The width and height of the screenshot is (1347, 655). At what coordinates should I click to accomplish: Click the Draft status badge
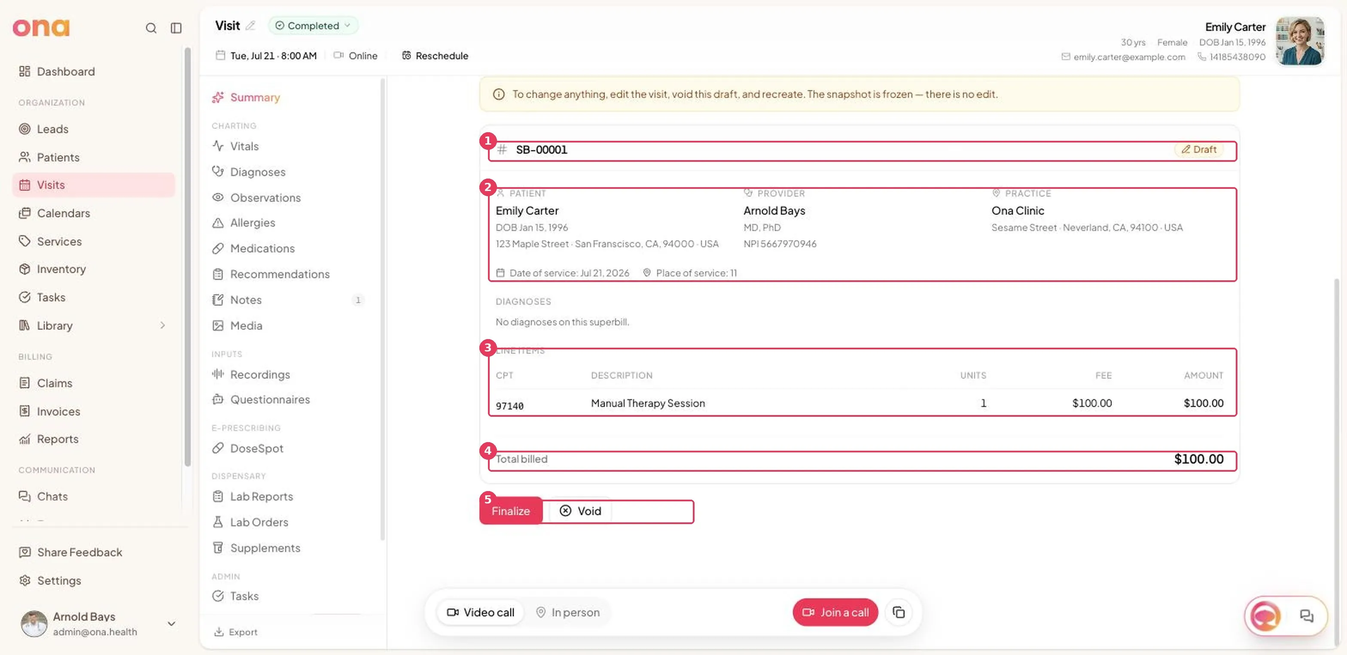(1199, 150)
